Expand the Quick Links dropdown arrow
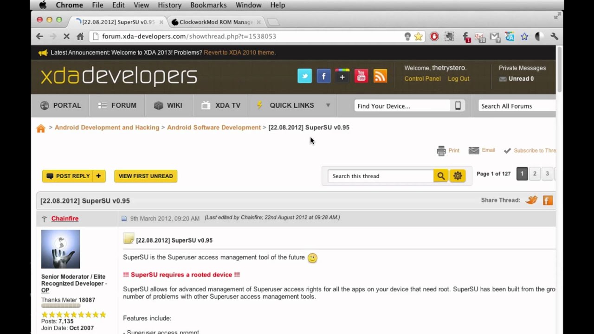Screen dimensions: 594x334 point(328,105)
